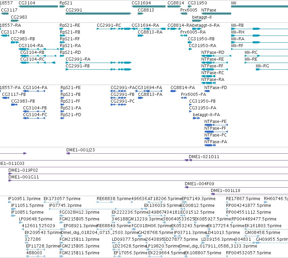288x258 pixels.
Task: Click the CG3117 gene label
Action: pyautogui.click(x=9, y=10)
